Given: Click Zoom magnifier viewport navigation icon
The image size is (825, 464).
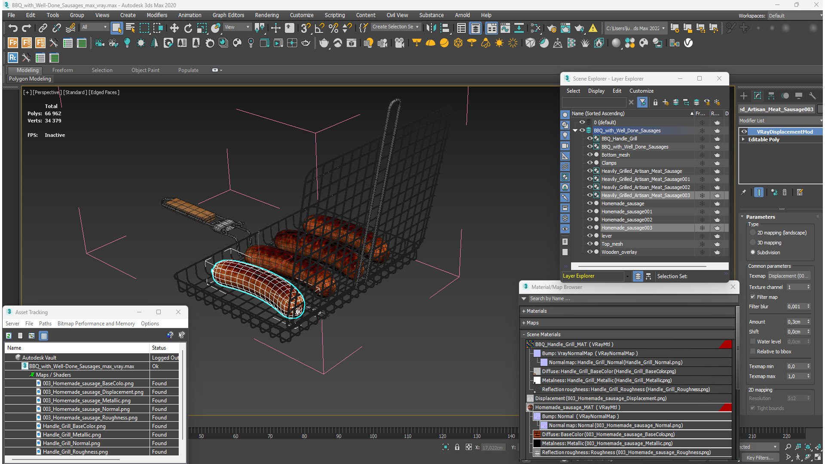Looking at the screenshot, I should pos(788,447).
